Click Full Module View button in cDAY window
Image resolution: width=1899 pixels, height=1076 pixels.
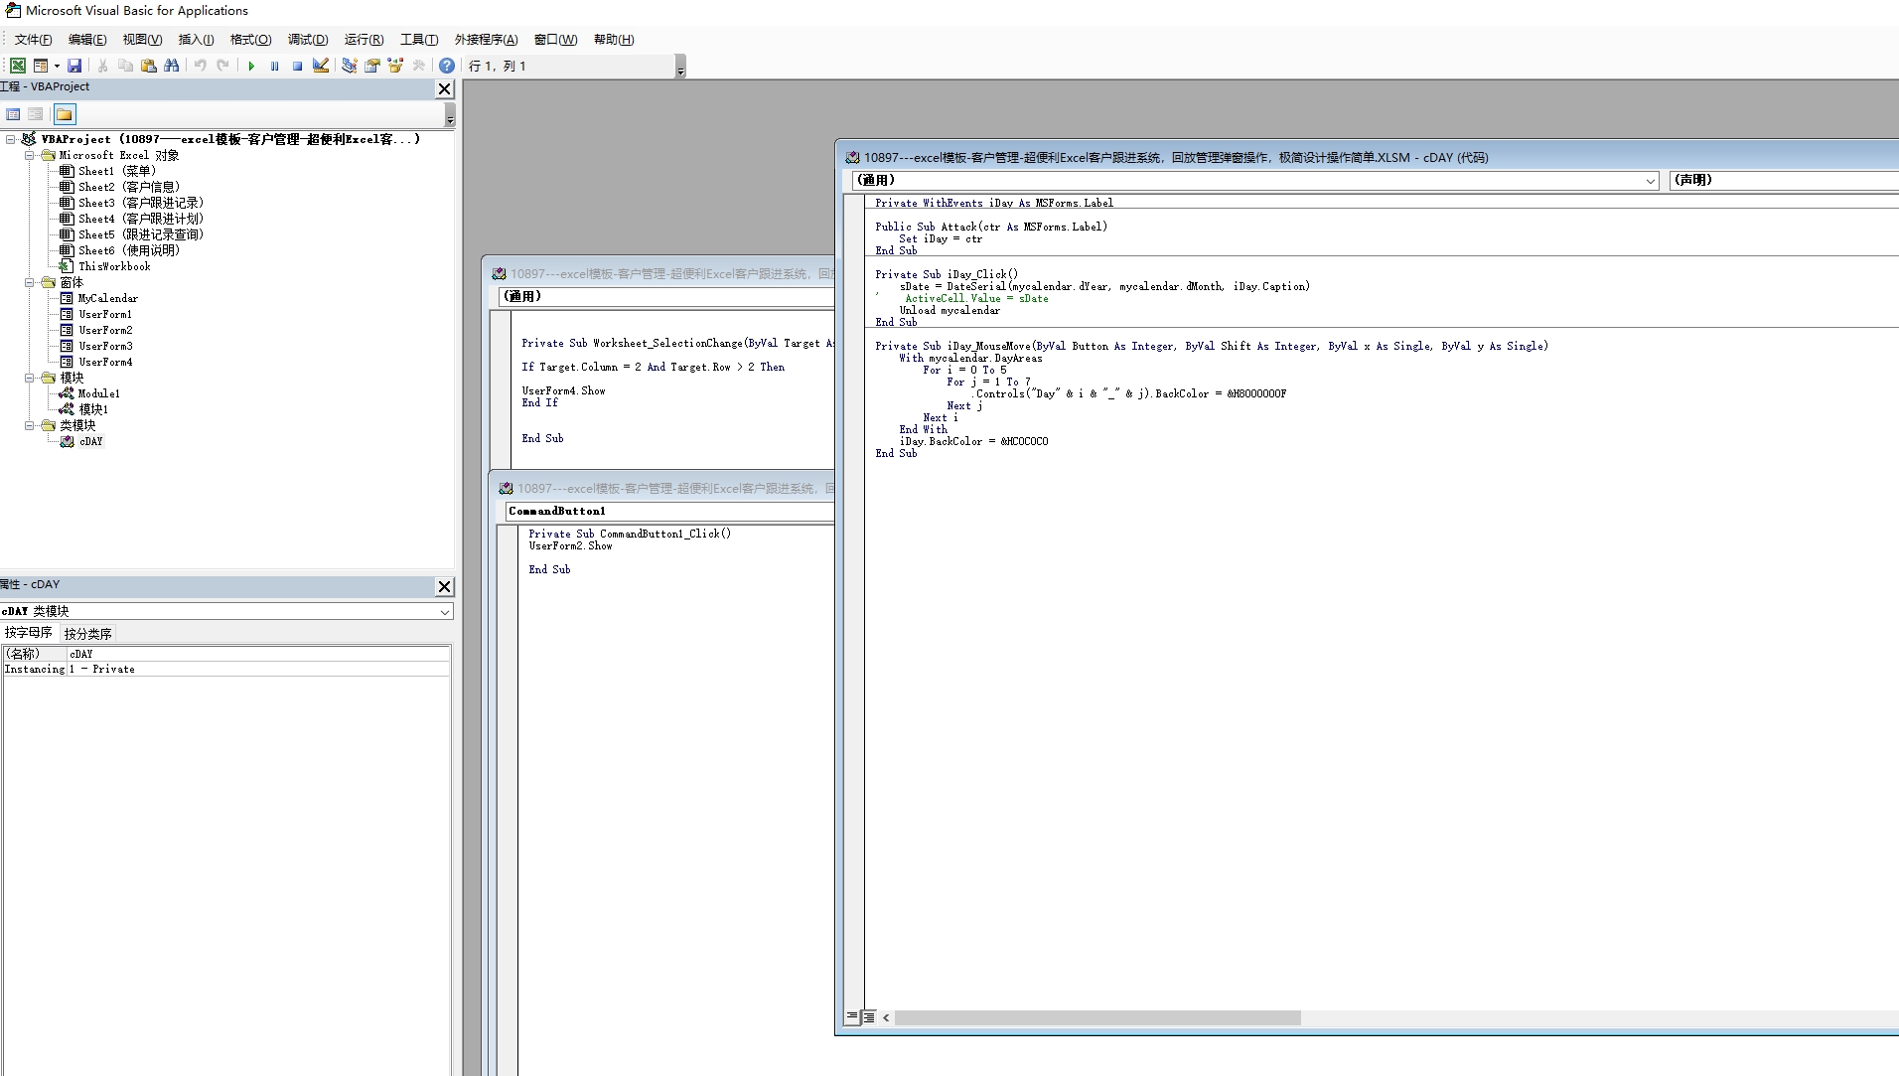coord(869,1016)
